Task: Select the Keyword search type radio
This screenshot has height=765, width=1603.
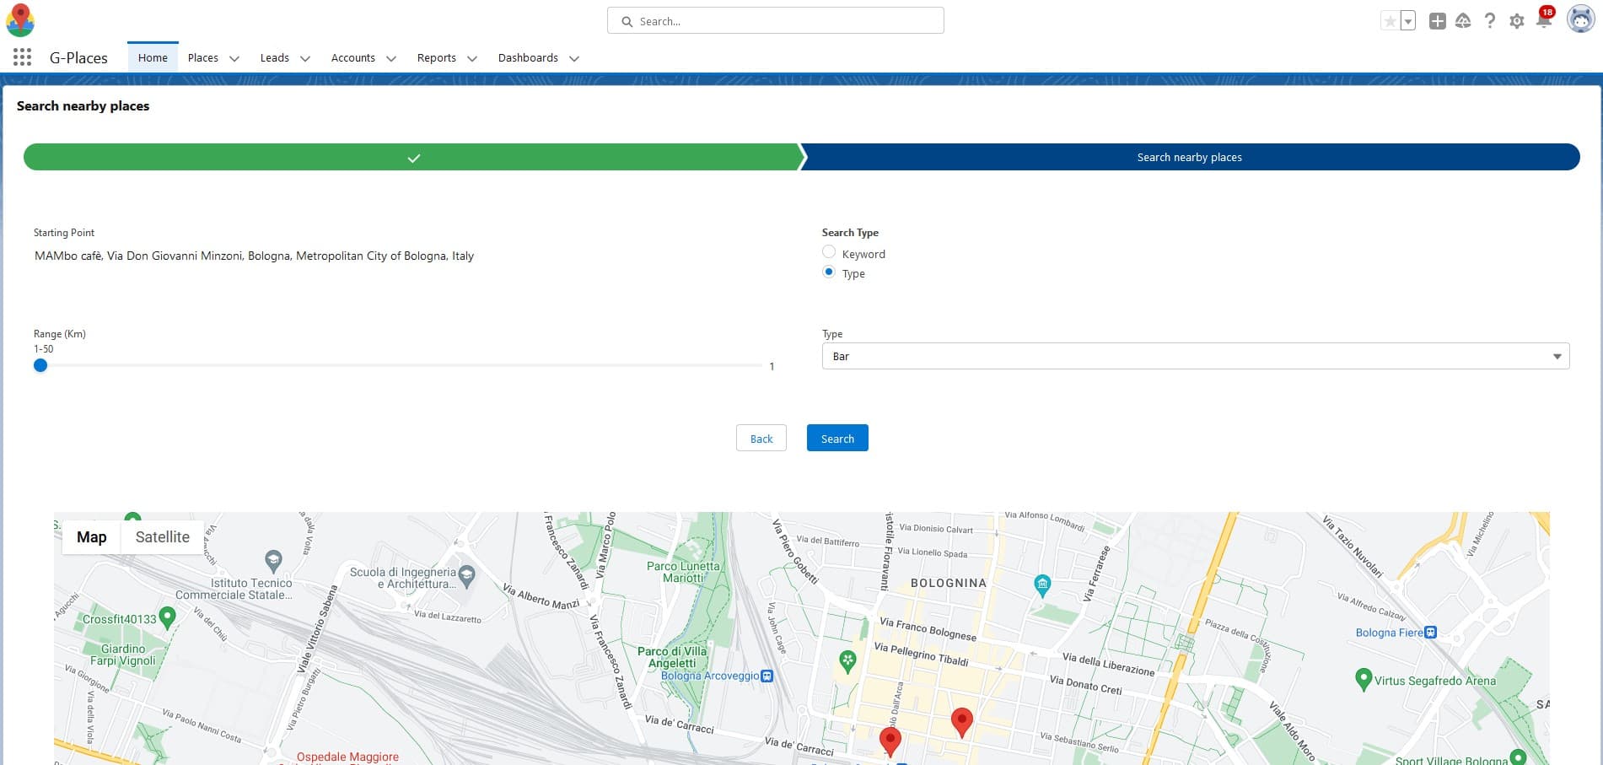Action: (829, 252)
